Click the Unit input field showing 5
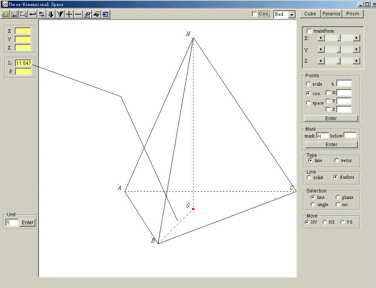 point(12,223)
